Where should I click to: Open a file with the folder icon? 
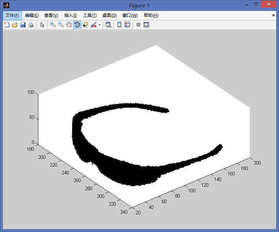pyautogui.click(x=15, y=25)
